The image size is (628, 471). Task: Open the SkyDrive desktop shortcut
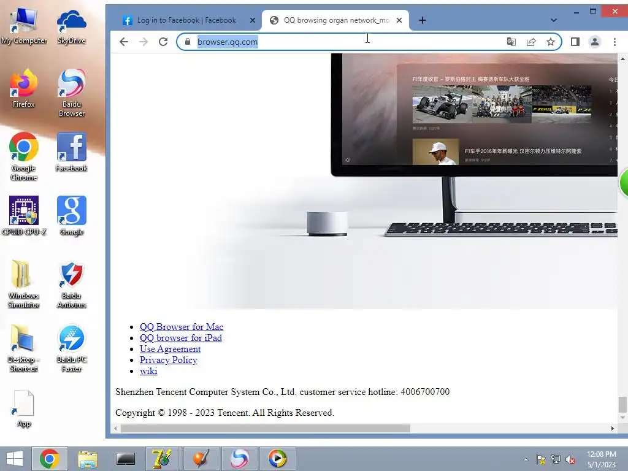(x=71, y=26)
